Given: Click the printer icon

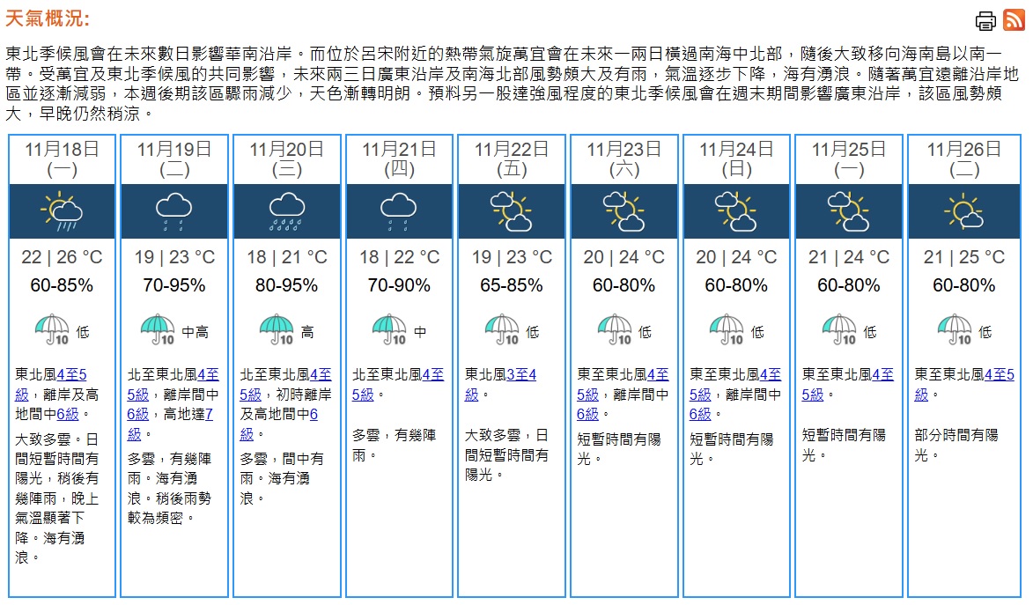Looking at the screenshot, I should point(985,20).
